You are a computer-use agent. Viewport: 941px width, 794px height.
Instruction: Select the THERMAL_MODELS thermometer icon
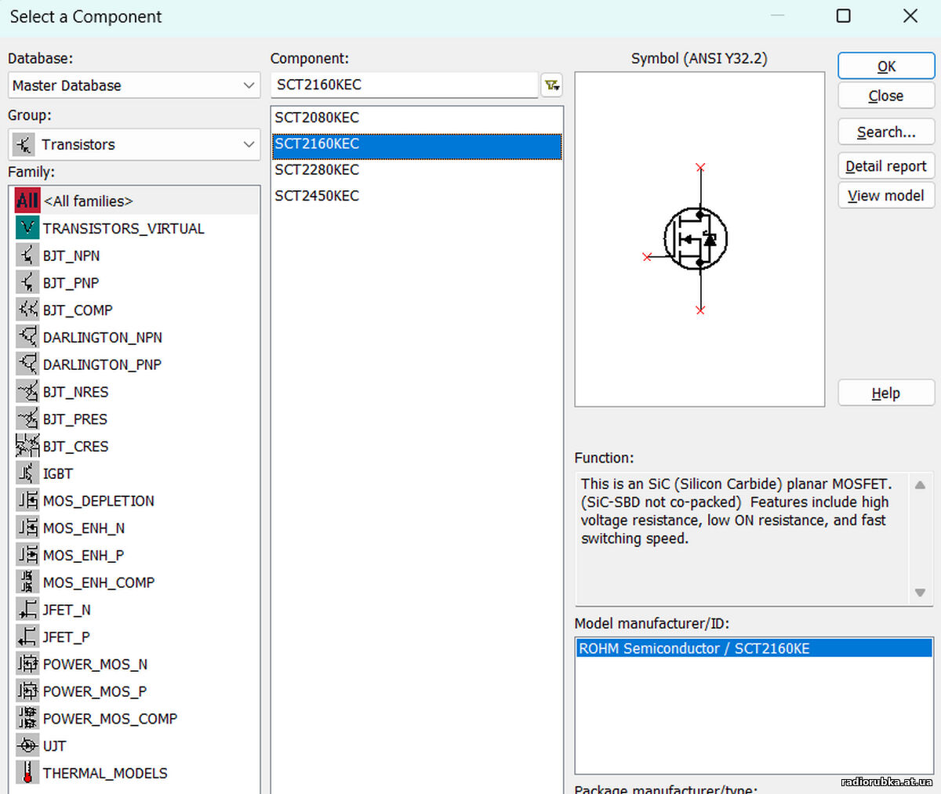[27, 773]
